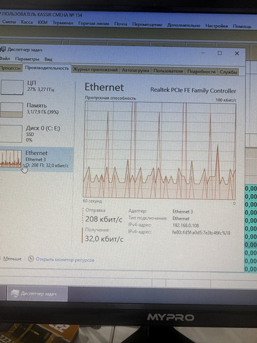Open the Файл menu
Screen dimensions: 257x343
click(5, 58)
